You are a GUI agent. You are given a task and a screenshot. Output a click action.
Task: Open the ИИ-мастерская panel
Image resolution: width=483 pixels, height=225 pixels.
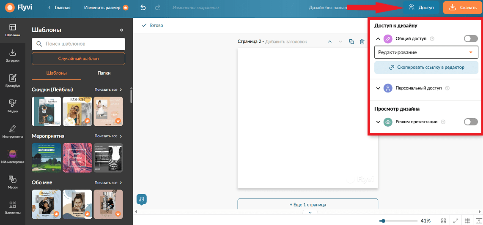click(13, 157)
